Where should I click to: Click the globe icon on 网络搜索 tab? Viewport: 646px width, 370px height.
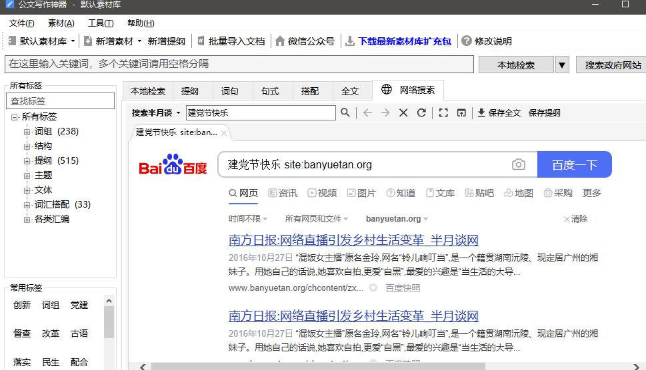click(x=387, y=89)
